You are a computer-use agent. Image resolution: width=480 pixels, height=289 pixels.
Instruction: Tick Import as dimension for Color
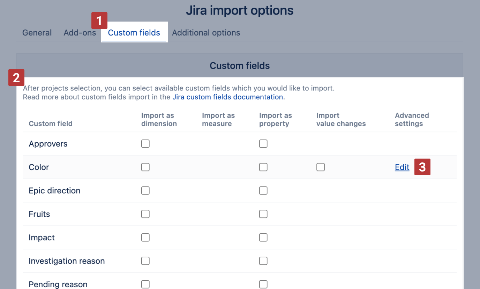point(145,167)
